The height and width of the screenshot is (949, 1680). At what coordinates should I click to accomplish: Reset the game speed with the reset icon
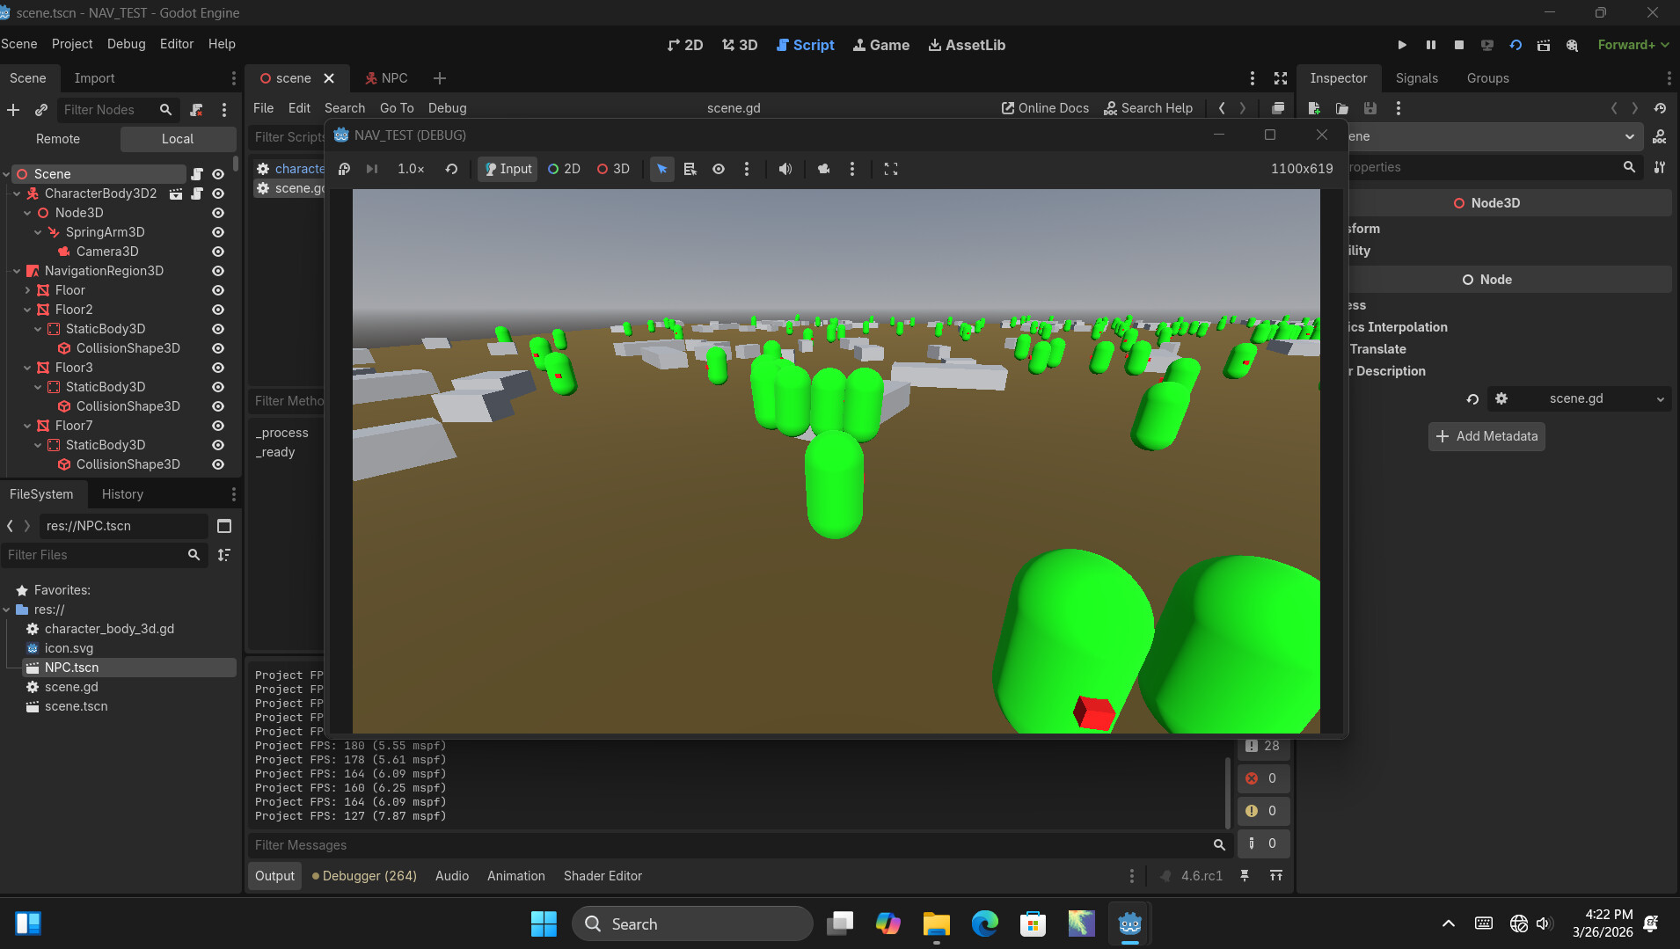[x=451, y=169]
